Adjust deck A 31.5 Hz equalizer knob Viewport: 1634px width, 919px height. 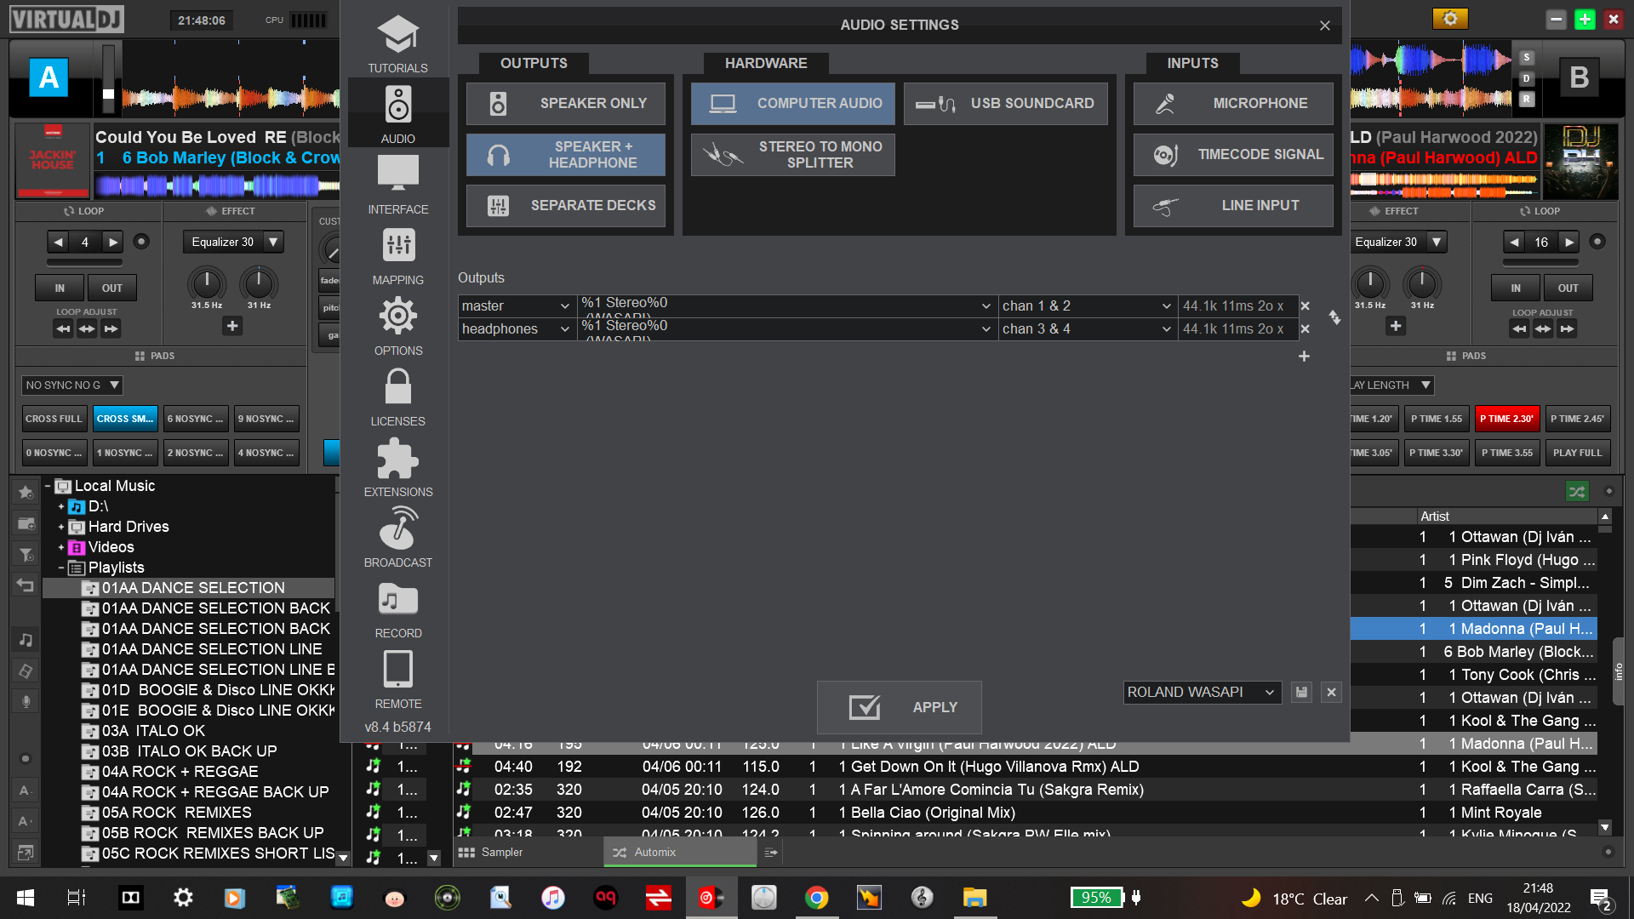click(x=207, y=283)
